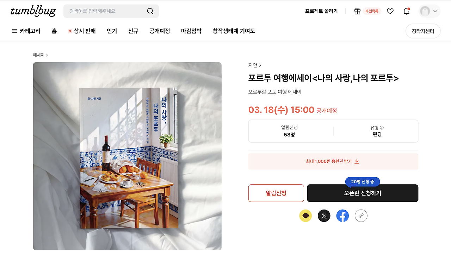Viewport: 451px width, 263px height.
Task: Share via KakaoTalk icon
Action: (305, 216)
